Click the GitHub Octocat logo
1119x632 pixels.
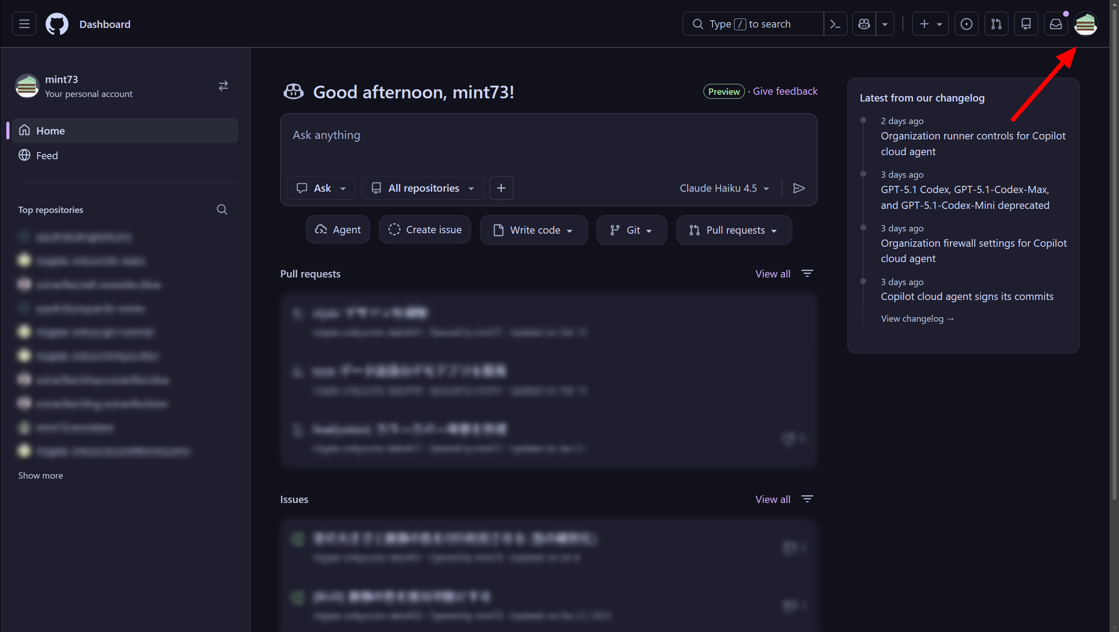pos(57,24)
